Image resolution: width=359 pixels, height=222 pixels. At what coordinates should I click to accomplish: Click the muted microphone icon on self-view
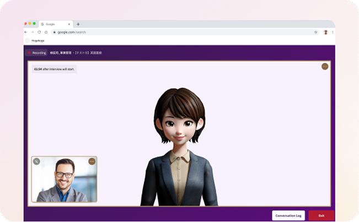point(36,161)
